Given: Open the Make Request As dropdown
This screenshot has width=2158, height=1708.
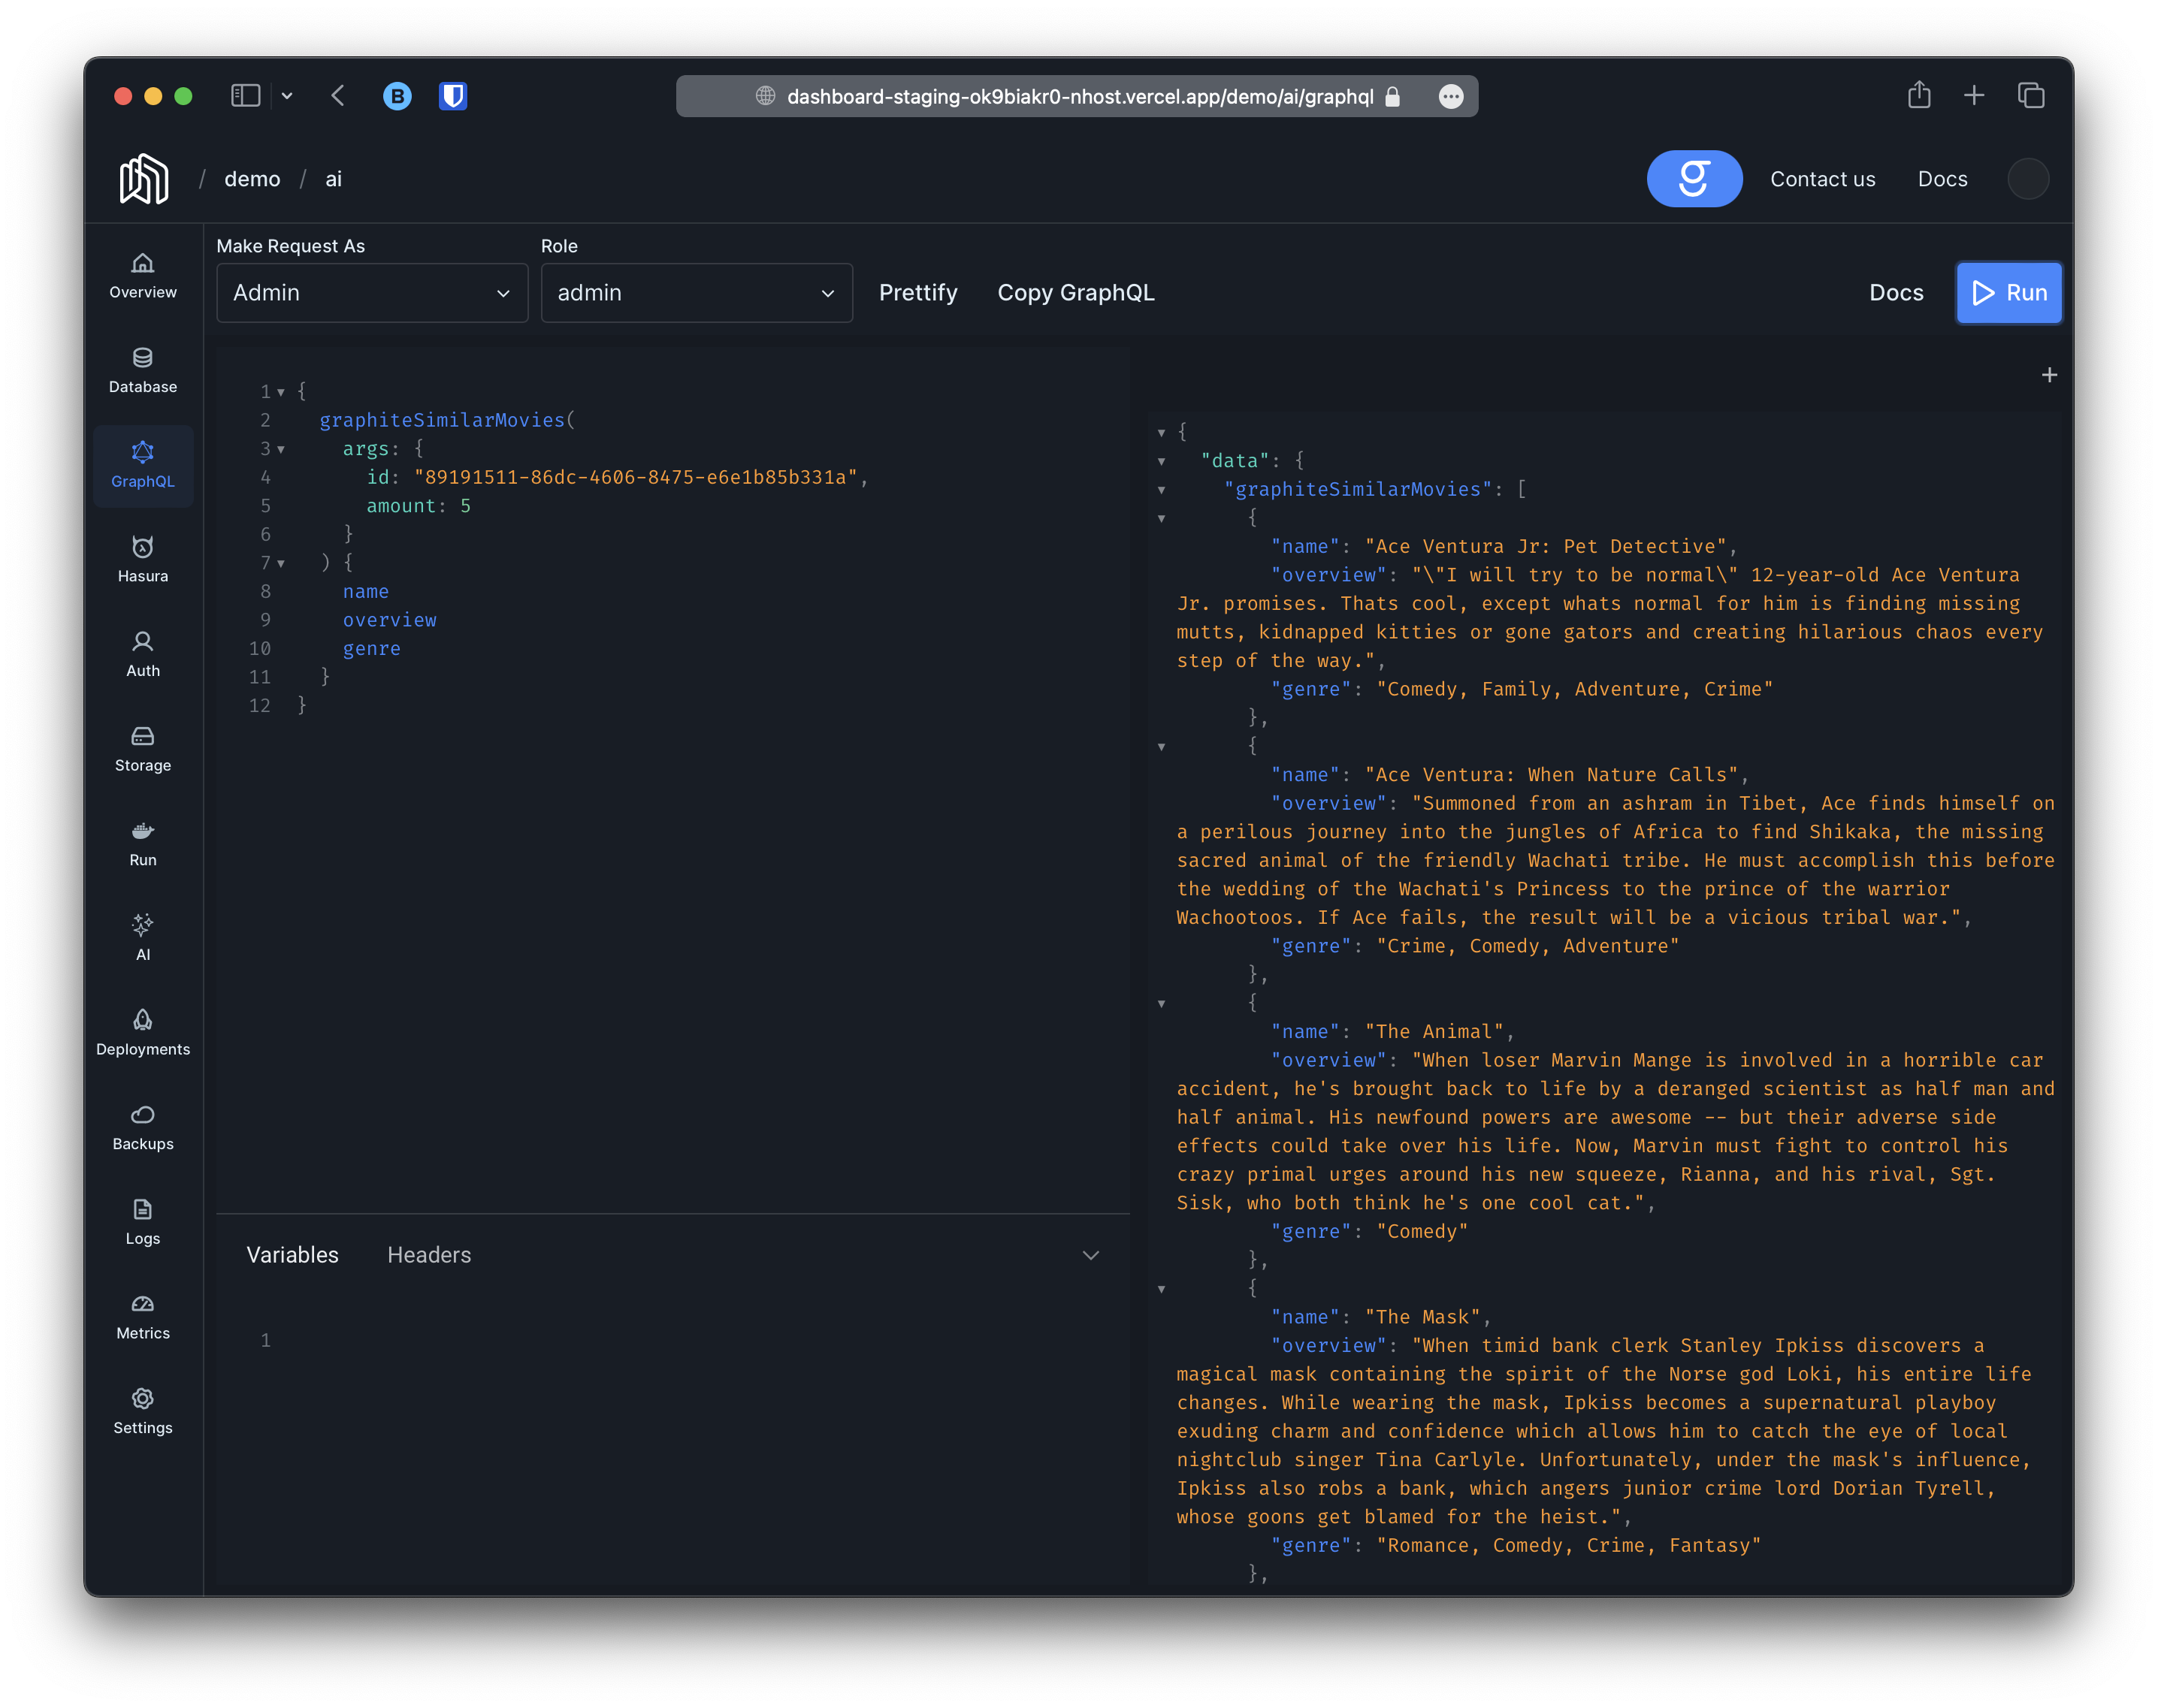Looking at the screenshot, I should (372, 293).
